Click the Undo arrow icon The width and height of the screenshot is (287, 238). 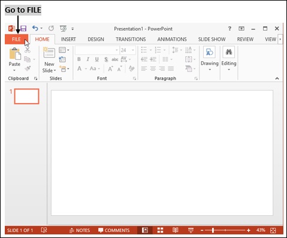tap(35, 28)
